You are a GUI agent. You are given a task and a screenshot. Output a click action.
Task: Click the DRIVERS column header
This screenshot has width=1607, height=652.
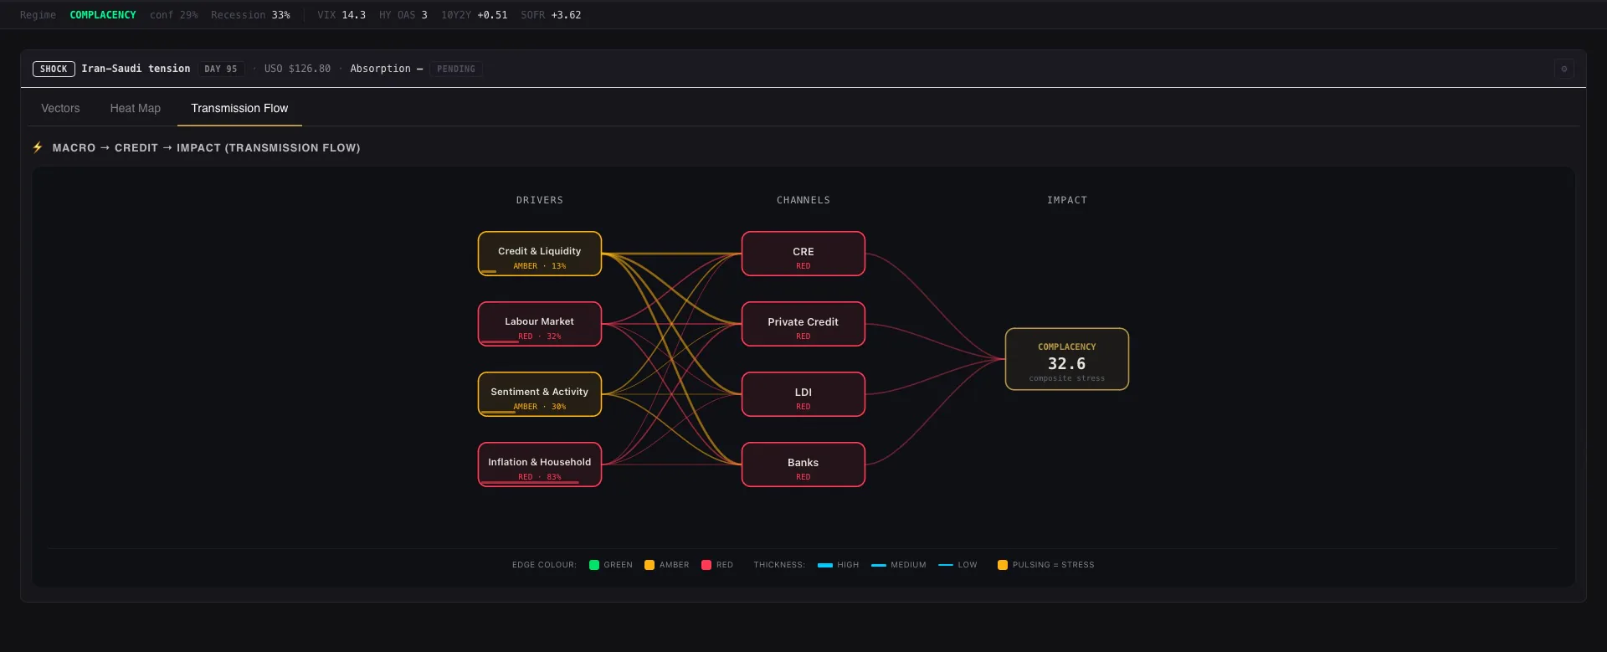click(540, 200)
